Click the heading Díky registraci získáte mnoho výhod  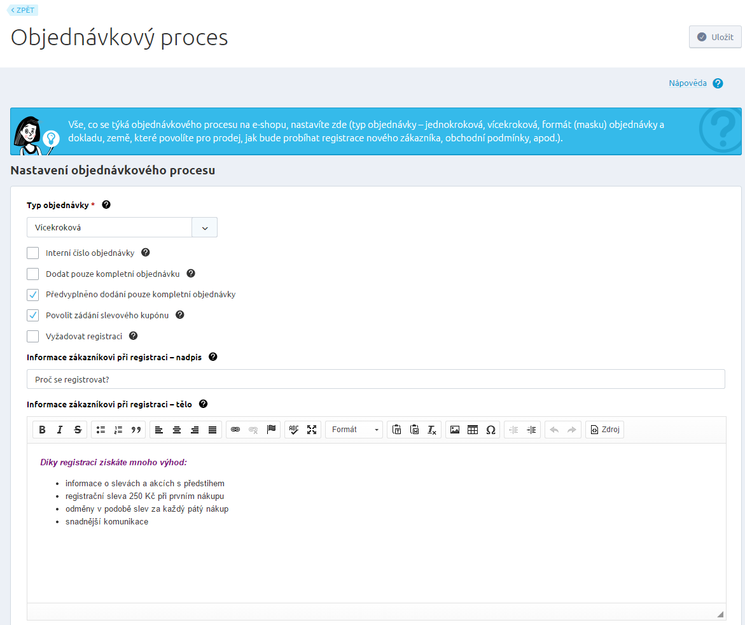pyautogui.click(x=113, y=462)
